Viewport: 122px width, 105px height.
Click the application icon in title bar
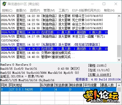(4, 4)
